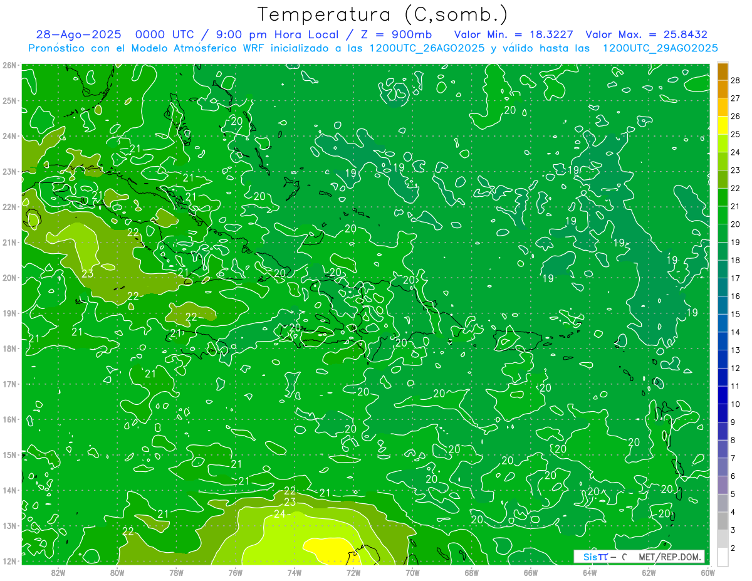
Task: Click latitude axis label '20N'
Action: [x=9, y=278]
